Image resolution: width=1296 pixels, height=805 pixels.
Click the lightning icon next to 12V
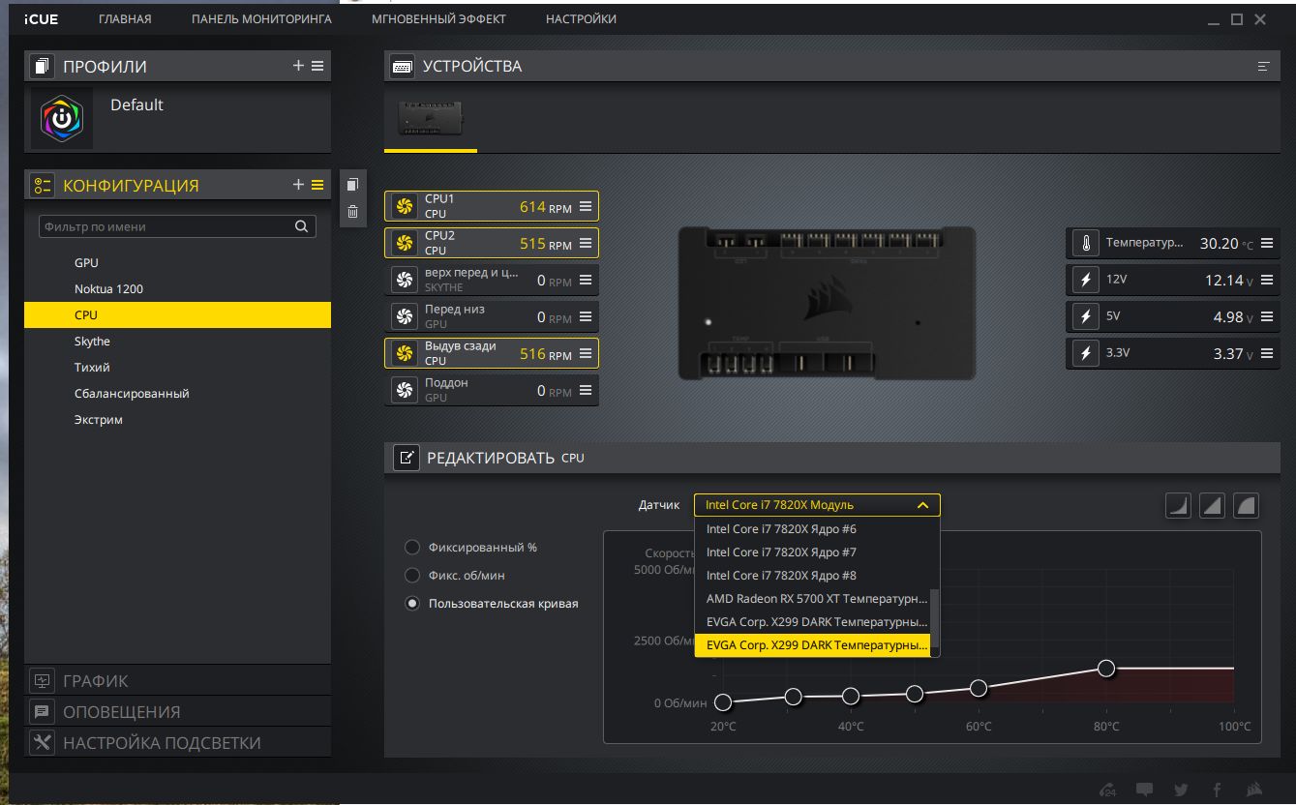click(1085, 280)
